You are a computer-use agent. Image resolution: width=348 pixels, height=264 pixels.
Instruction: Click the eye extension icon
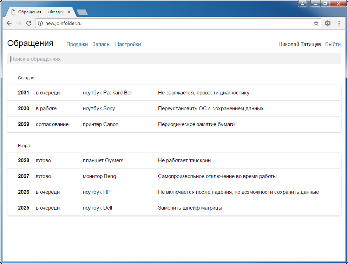pos(328,23)
